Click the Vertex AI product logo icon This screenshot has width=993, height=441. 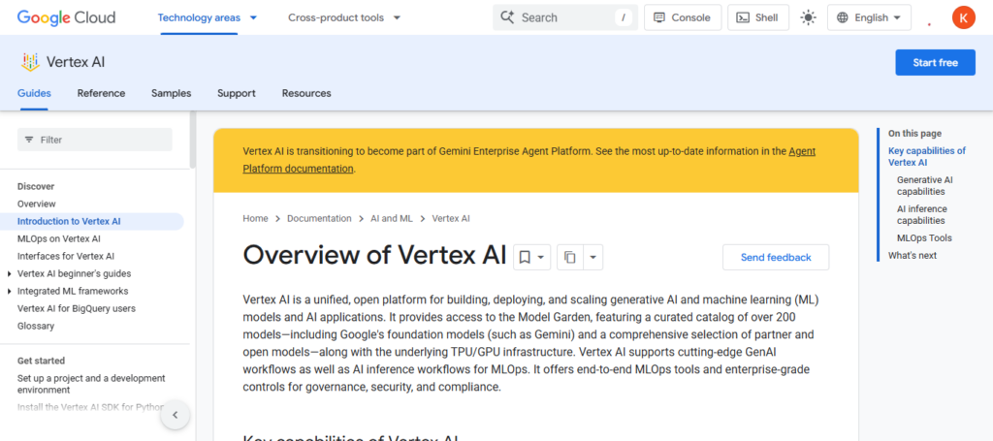pyautogui.click(x=30, y=62)
